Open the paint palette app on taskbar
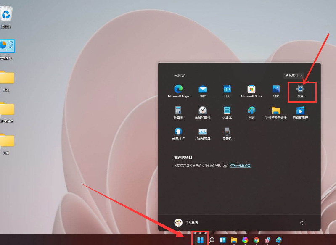 tap(279, 240)
